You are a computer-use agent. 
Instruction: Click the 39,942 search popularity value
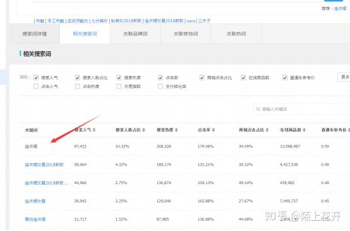coord(80,201)
